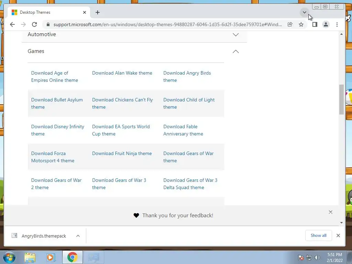This screenshot has height=264, width=352.
Task: Close the Desktop Themes tab
Action: pos(85,12)
